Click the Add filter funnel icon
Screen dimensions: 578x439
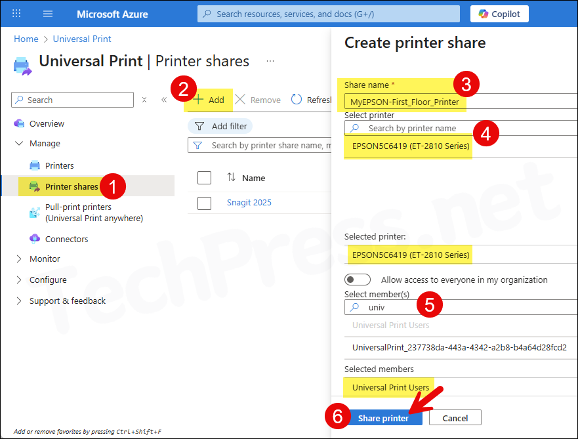[199, 127]
